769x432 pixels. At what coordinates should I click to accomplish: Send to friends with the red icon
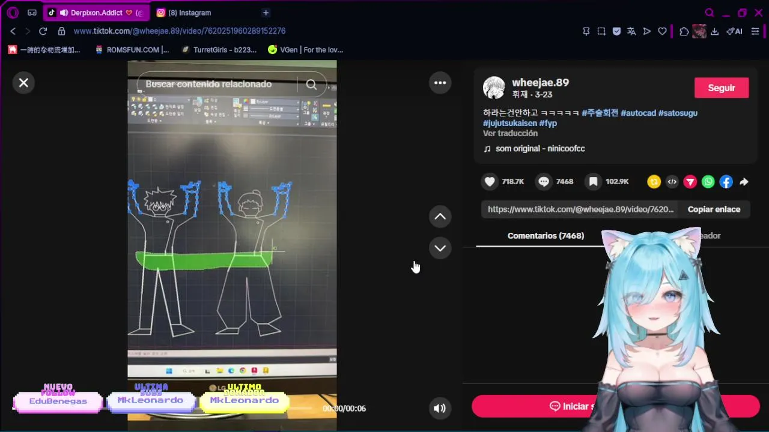click(x=690, y=182)
